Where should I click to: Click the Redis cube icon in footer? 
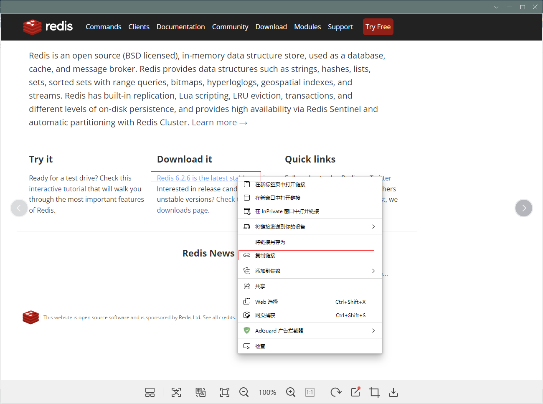31,318
